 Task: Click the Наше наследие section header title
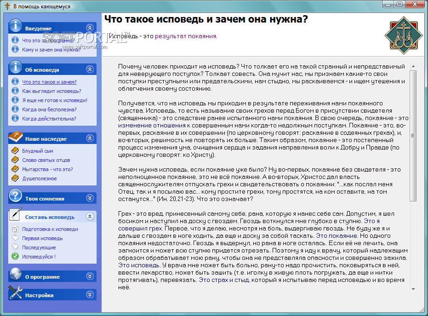point(46,139)
